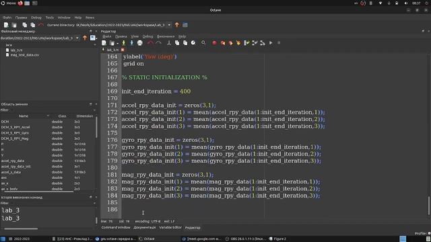Select DCM variable in workspace
The image size is (431, 242).
[5, 122]
